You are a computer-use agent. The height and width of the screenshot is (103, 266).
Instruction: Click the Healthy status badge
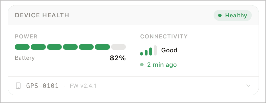tap(233, 15)
